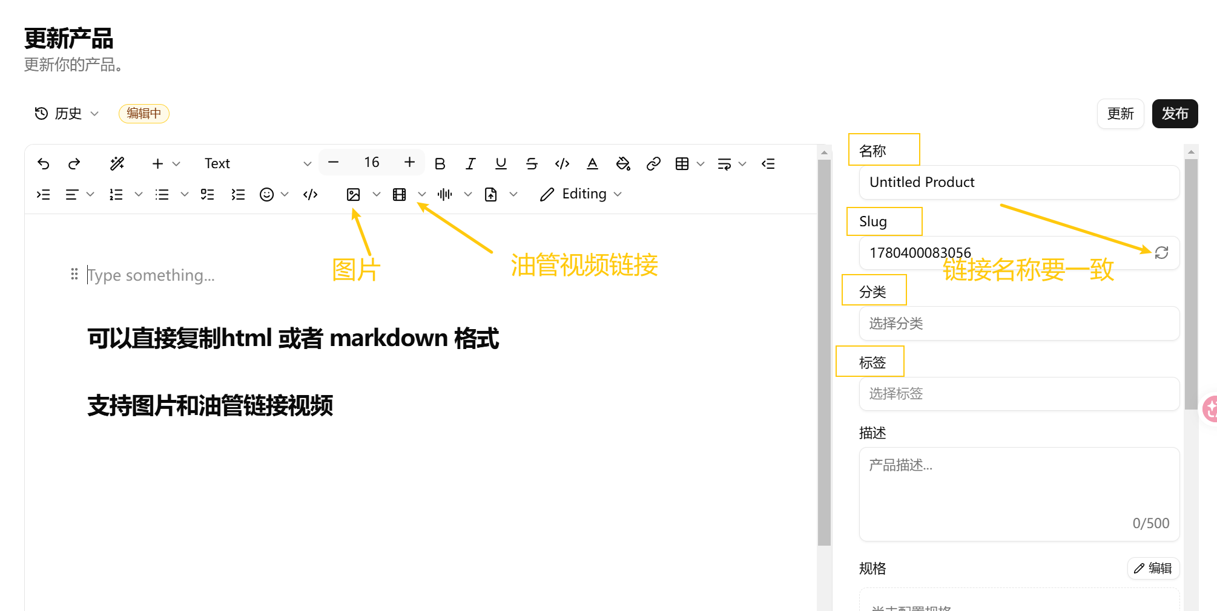Screen dimensions: 1217x611
Task: Toggle bold formatting
Action: [440, 163]
